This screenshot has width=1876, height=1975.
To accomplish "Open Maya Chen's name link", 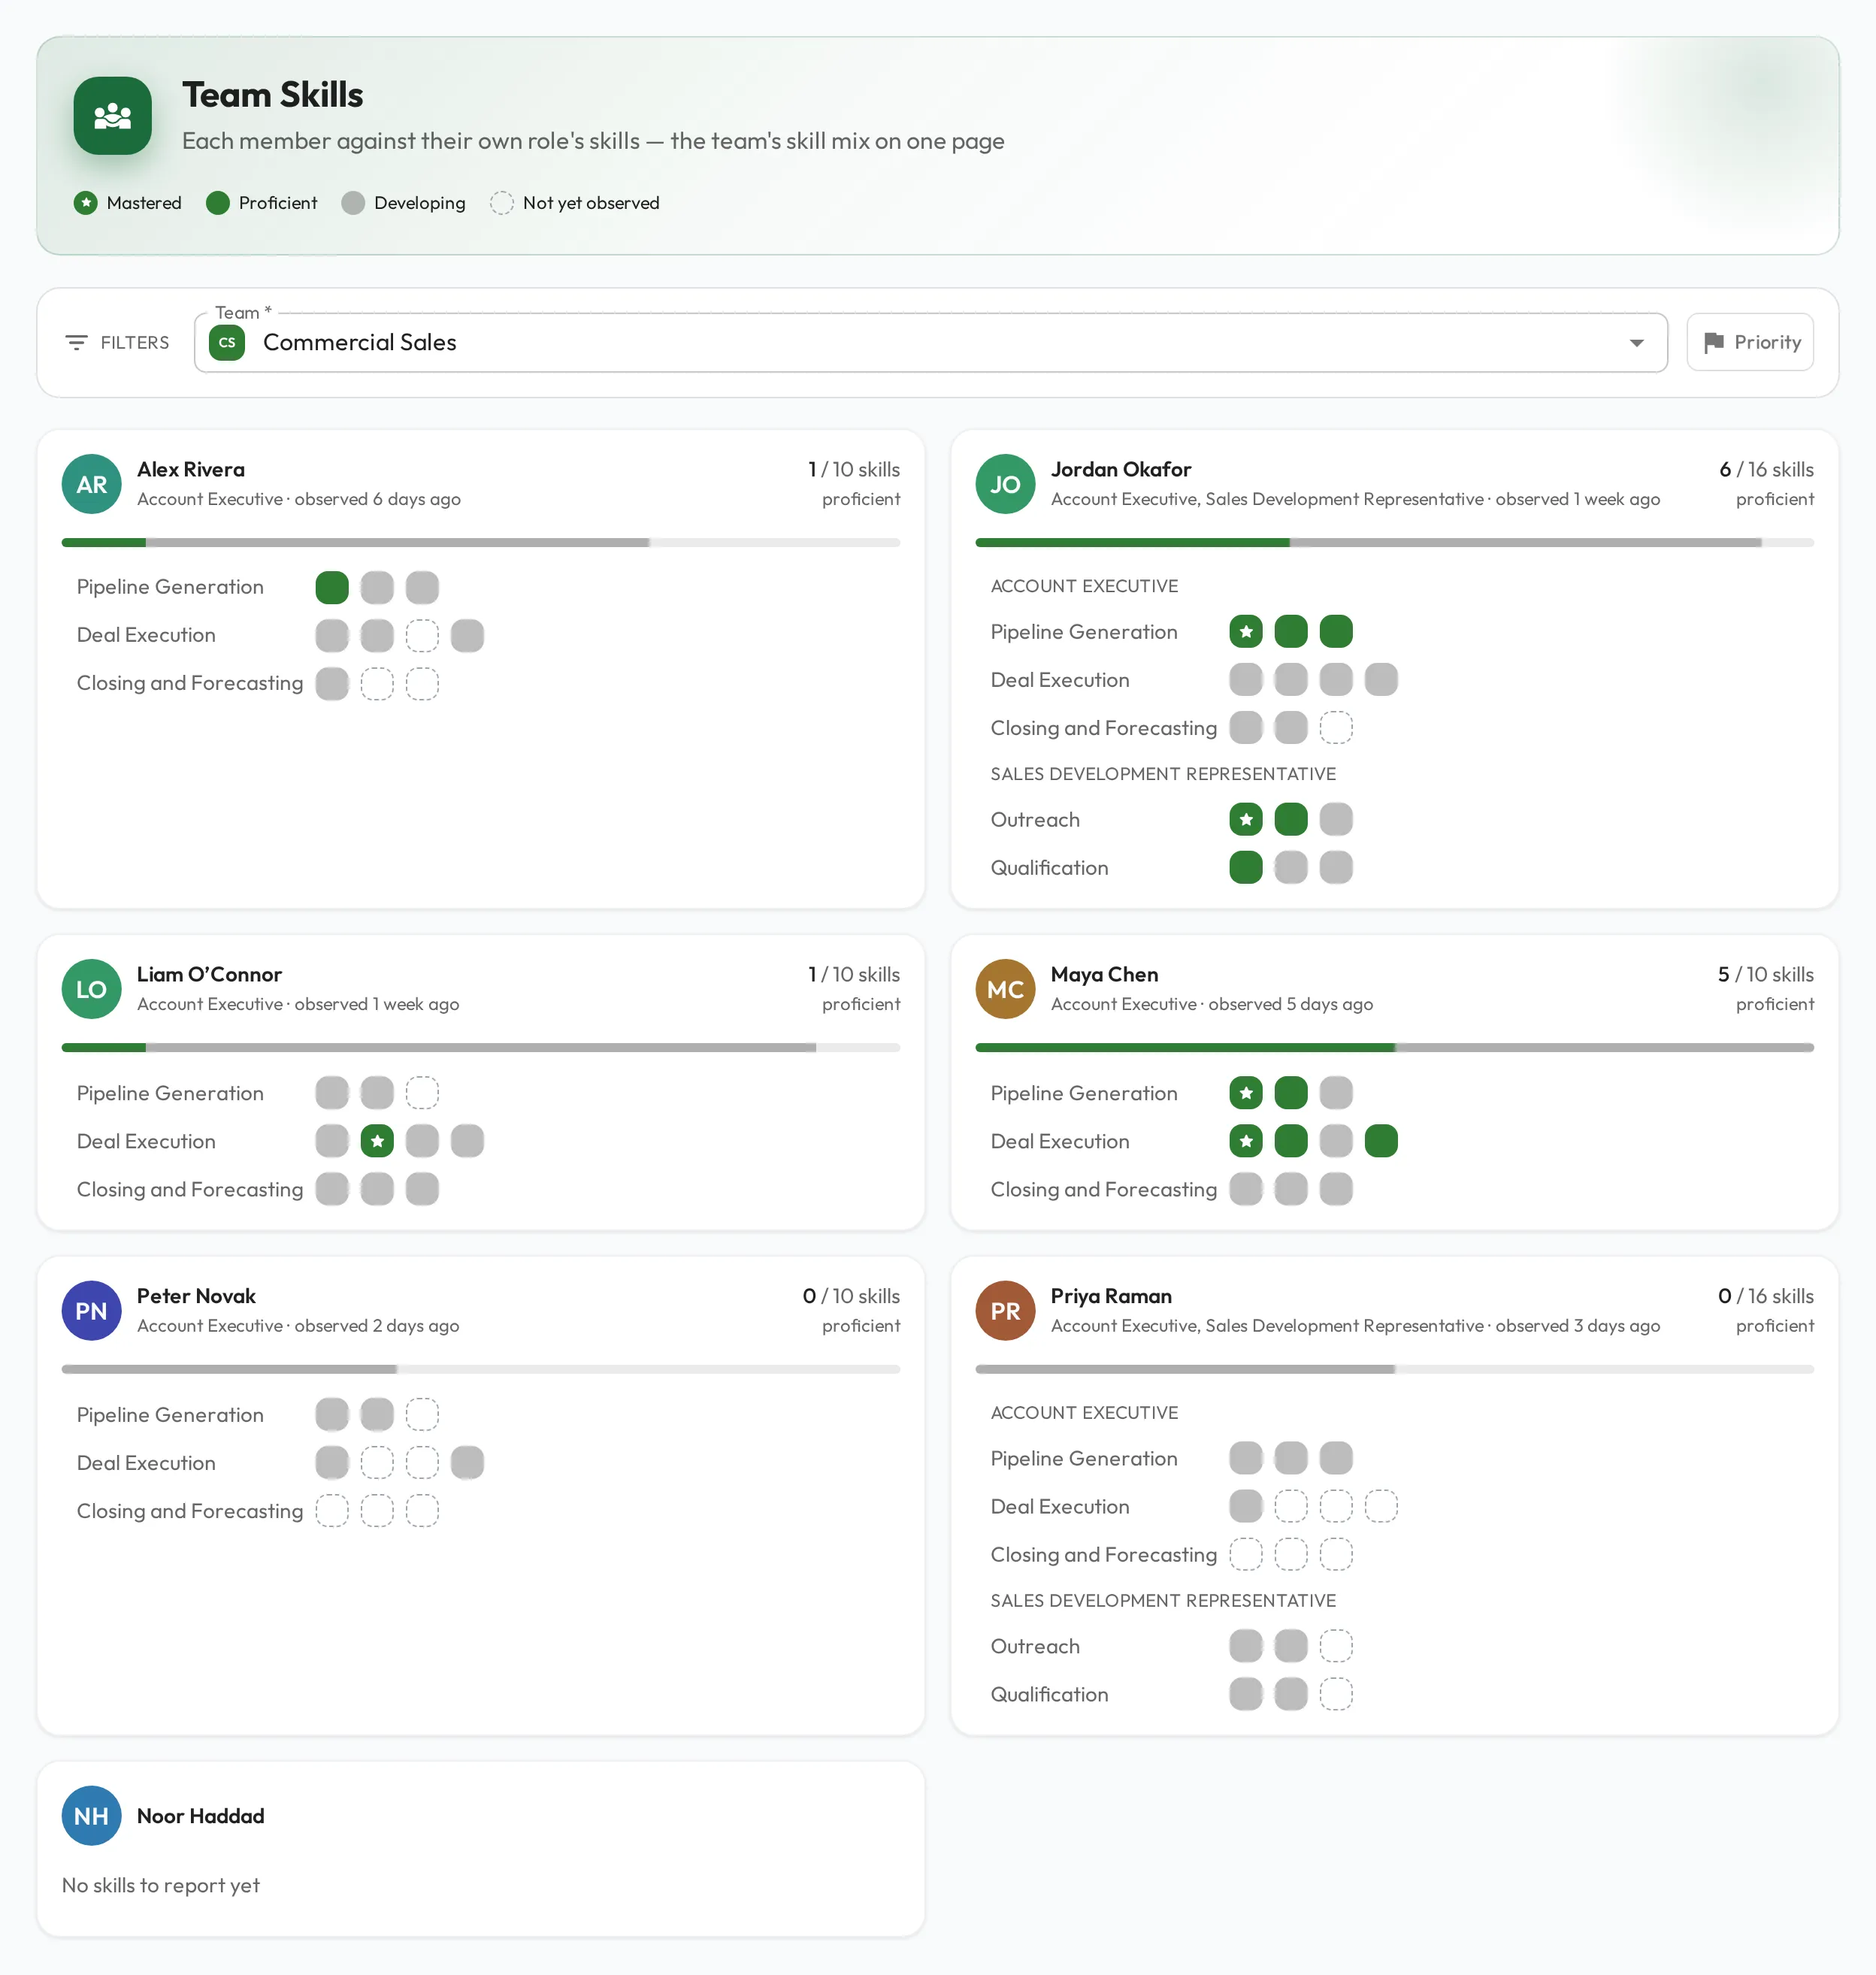I will [1104, 974].
